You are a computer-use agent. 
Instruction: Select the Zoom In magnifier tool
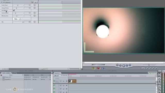159,89
